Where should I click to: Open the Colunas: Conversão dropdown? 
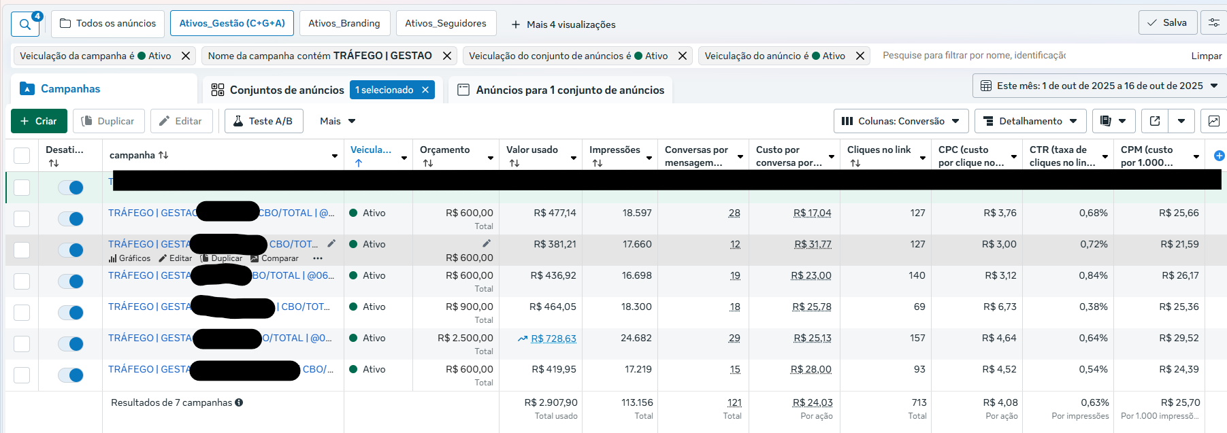pyautogui.click(x=901, y=121)
